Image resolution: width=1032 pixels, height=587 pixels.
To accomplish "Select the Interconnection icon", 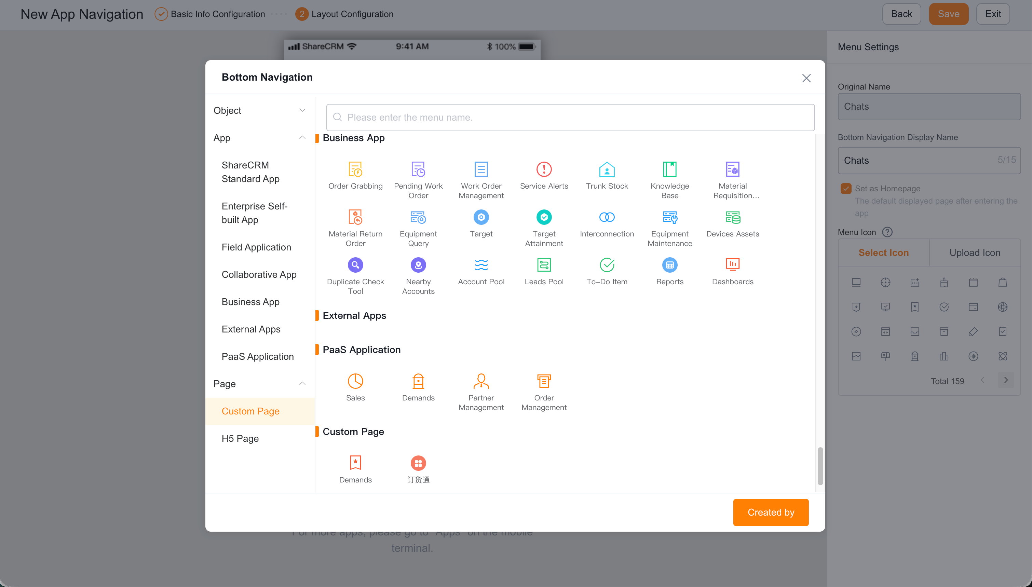I will click(x=607, y=217).
